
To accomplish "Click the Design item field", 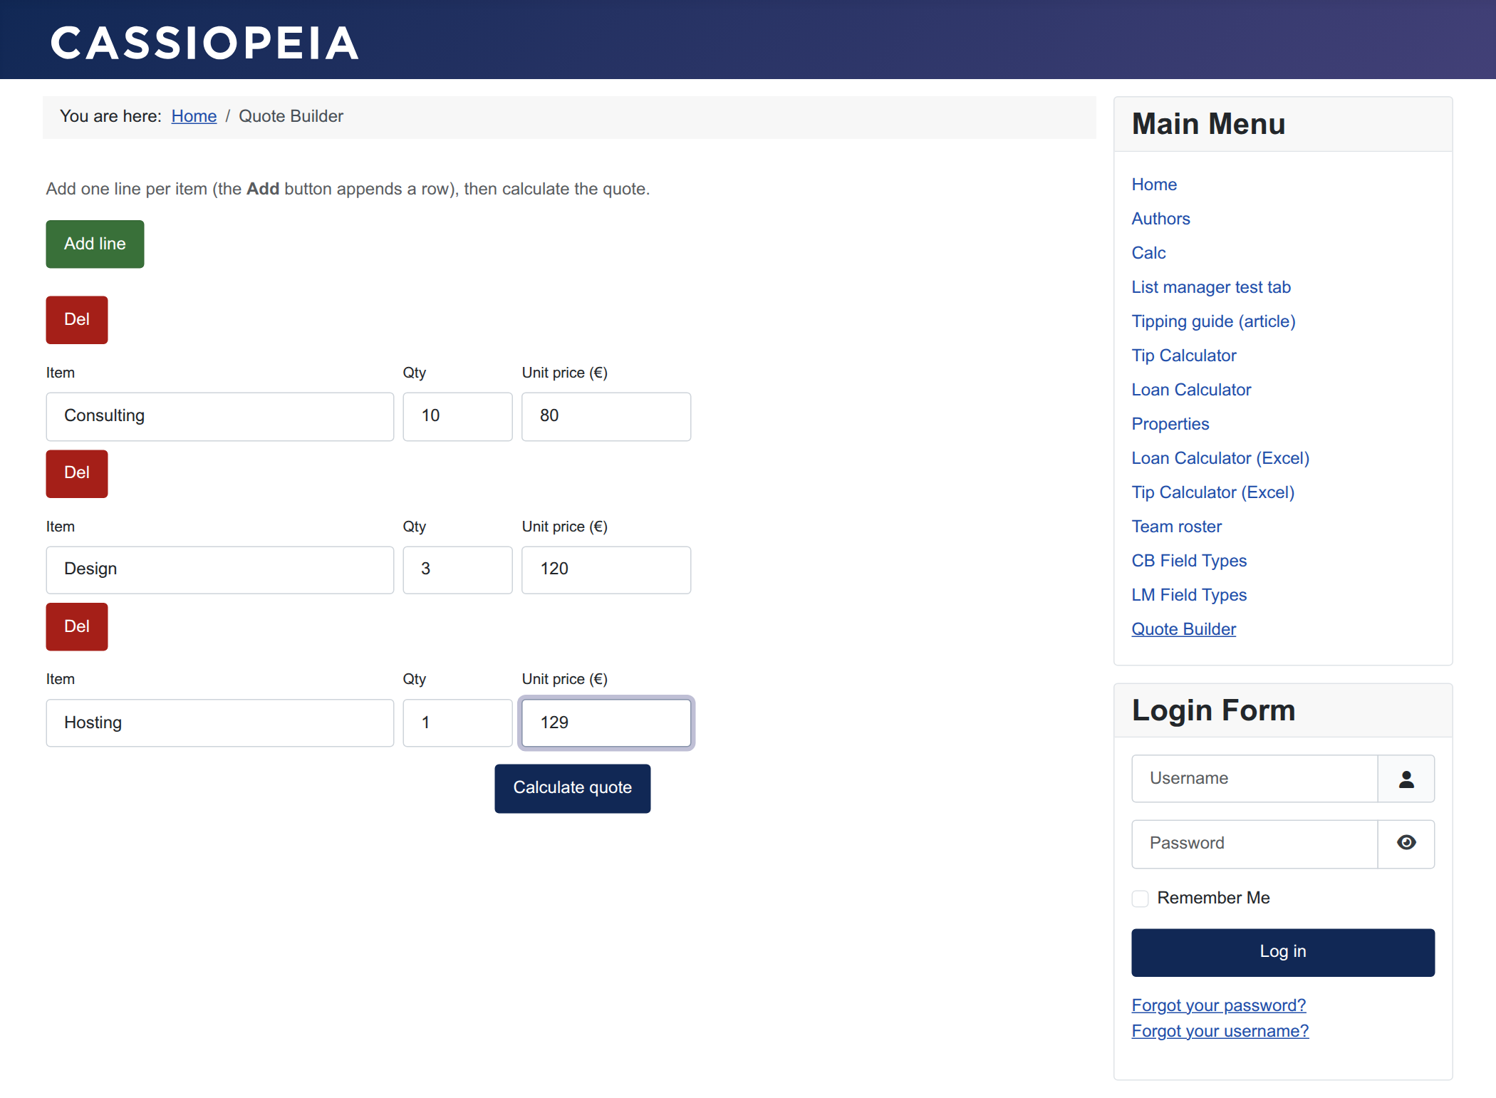I will click(220, 570).
